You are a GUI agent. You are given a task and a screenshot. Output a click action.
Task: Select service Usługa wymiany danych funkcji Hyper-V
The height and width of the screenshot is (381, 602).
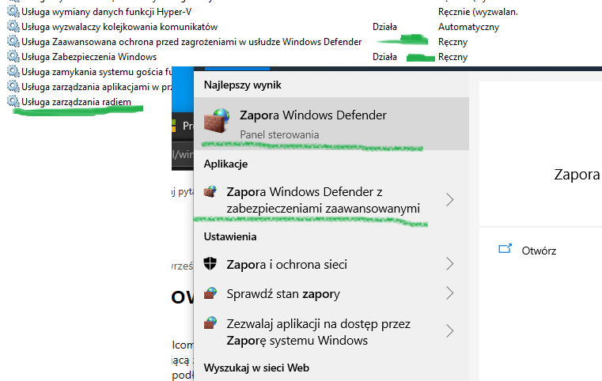coord(106,12)
